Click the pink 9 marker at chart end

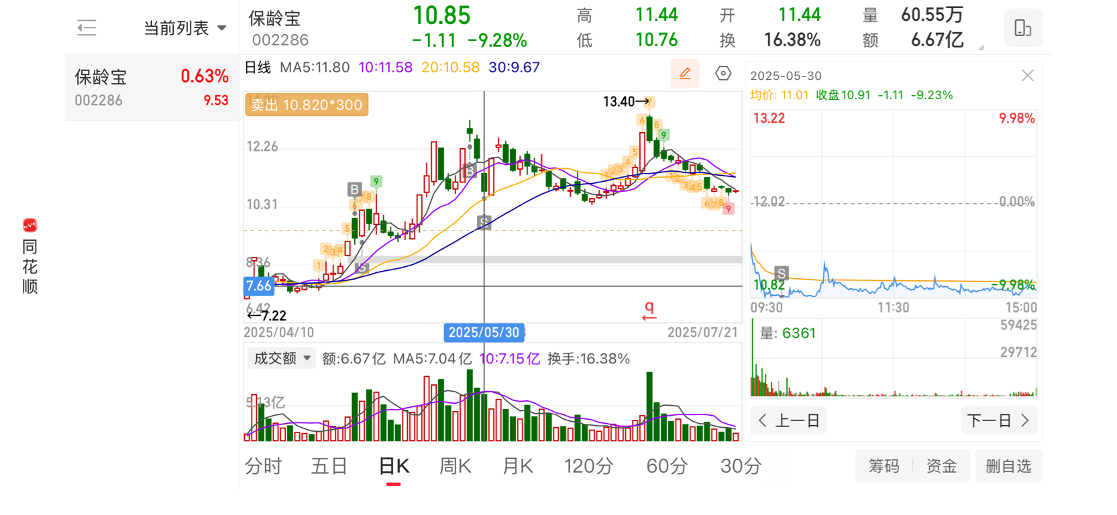pyautogui.click(x=728, y=209)
